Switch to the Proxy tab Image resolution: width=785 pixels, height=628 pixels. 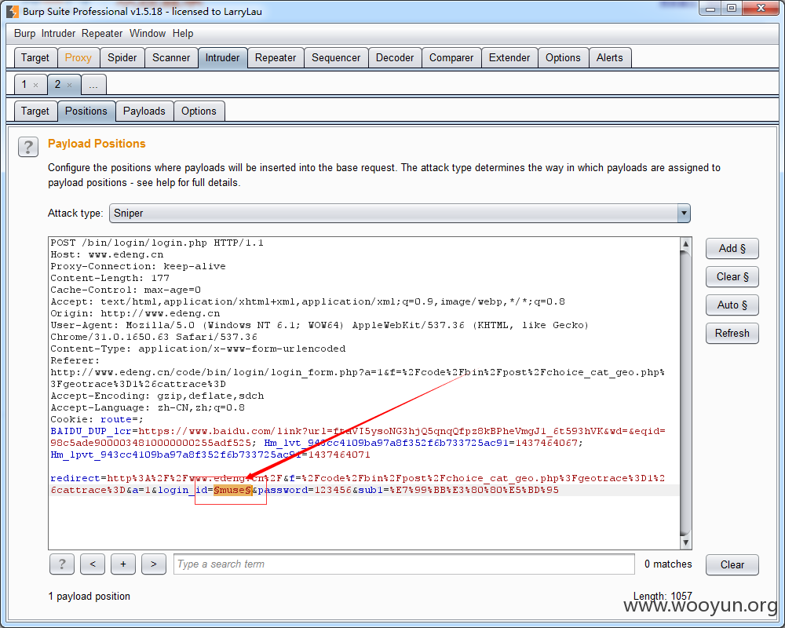[78, 57]
